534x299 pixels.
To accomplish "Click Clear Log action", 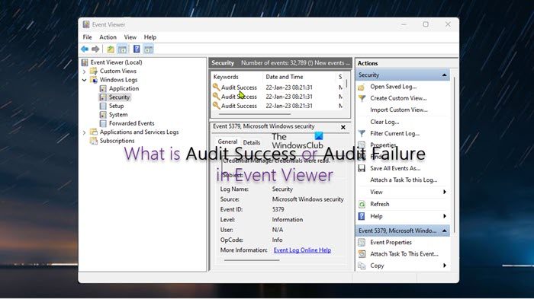I will coord(384,122).
